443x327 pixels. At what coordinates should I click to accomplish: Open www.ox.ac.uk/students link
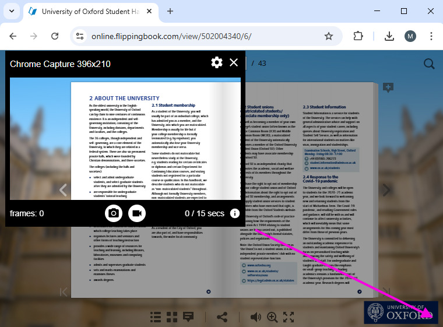click(x=325, y=168)
